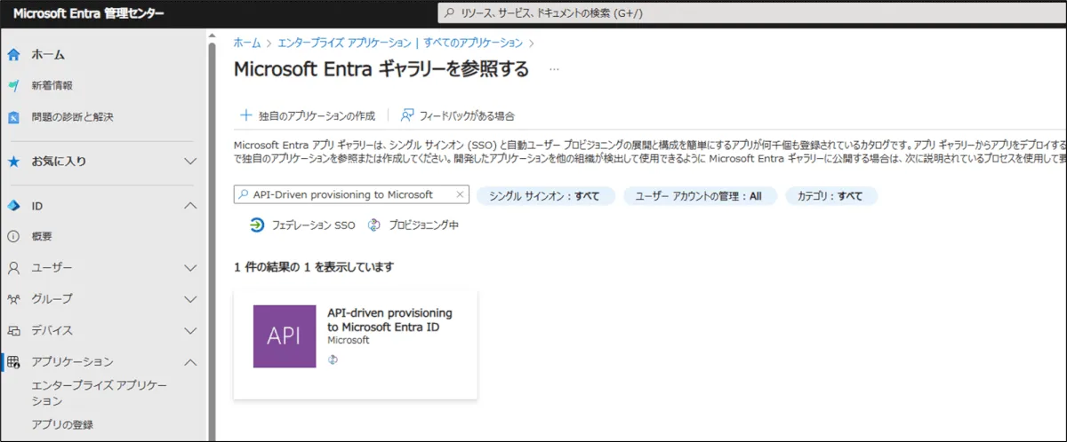Click the フェデレーション SSO green arrow icon
The width and height of the screenshot is (1067, 442).
pos(257,225)
